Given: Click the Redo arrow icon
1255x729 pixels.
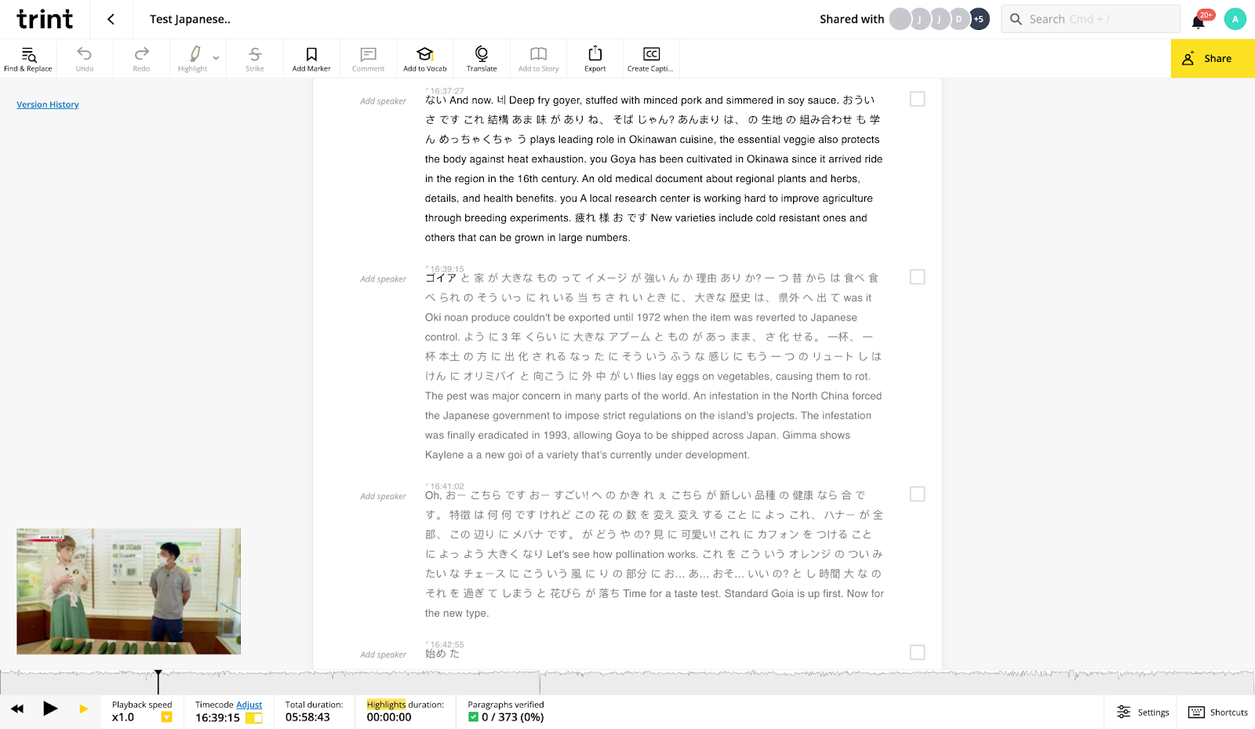Looking at the screenshot, I should click(x=141, y=54).
